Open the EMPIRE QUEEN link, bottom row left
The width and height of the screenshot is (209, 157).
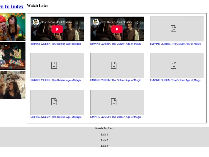[x=56, y=117]
